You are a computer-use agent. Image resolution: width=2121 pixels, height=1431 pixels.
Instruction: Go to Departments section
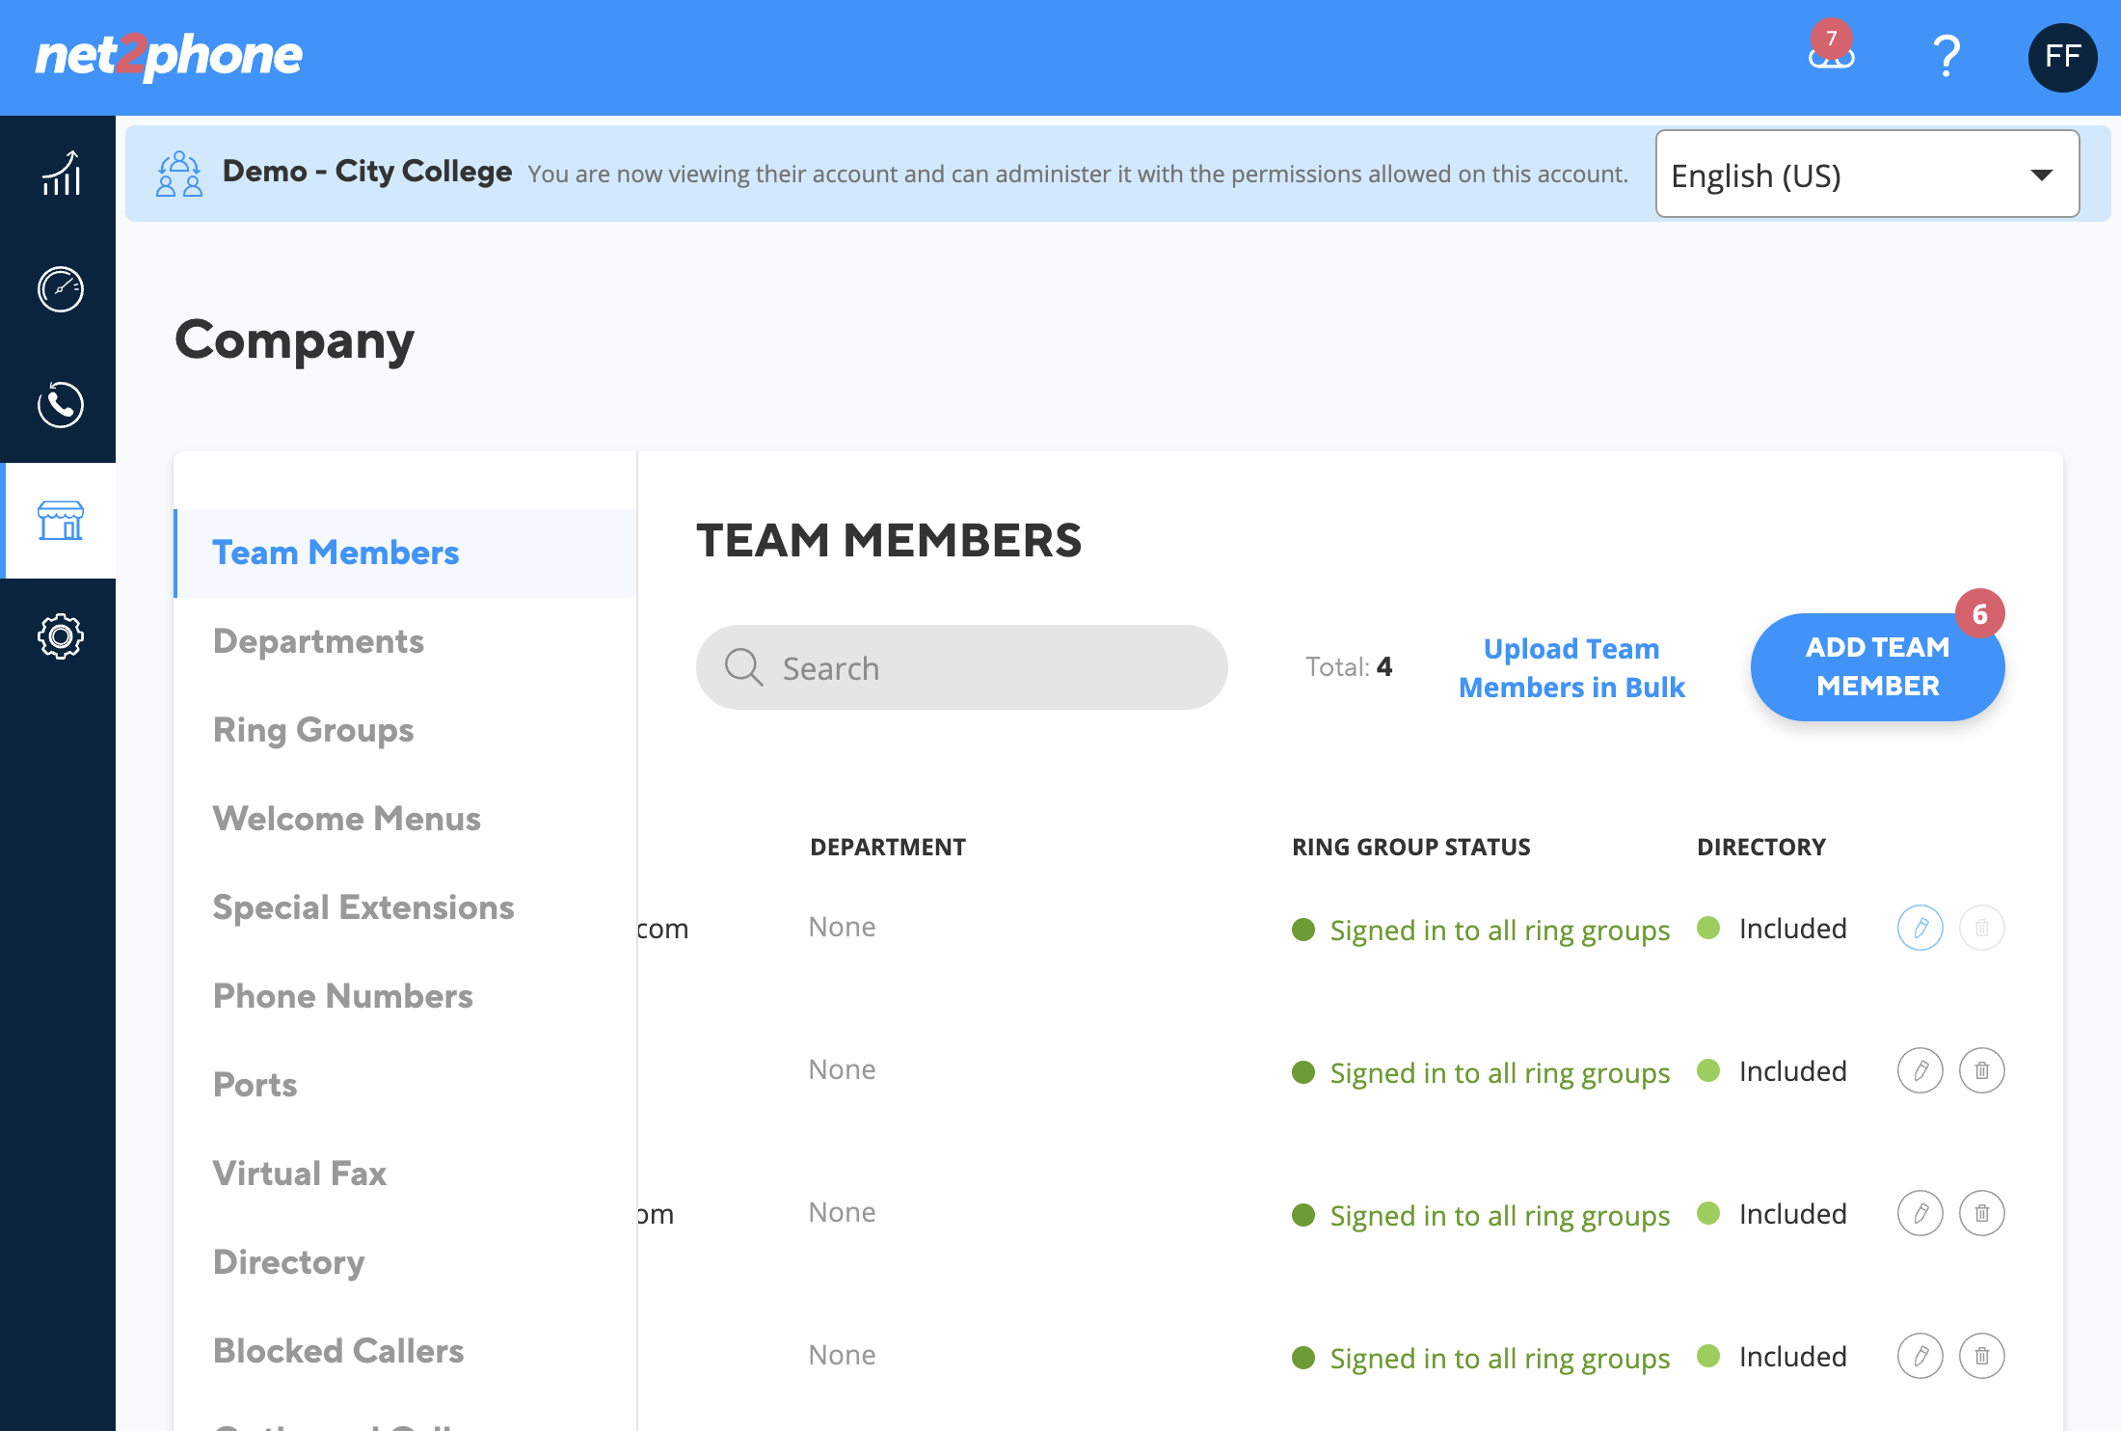tap(318, 641)
